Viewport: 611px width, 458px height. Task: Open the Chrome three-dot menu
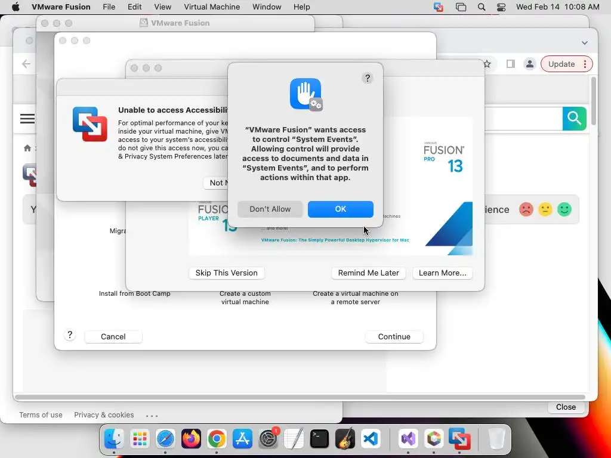pyautogui.click(x=585, y=64)
